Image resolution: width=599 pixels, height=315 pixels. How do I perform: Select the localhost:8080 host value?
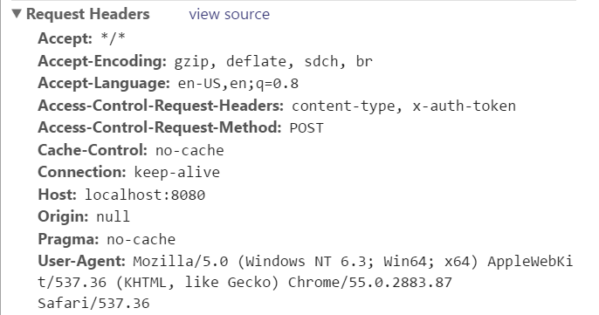click(x=145, y=195)
